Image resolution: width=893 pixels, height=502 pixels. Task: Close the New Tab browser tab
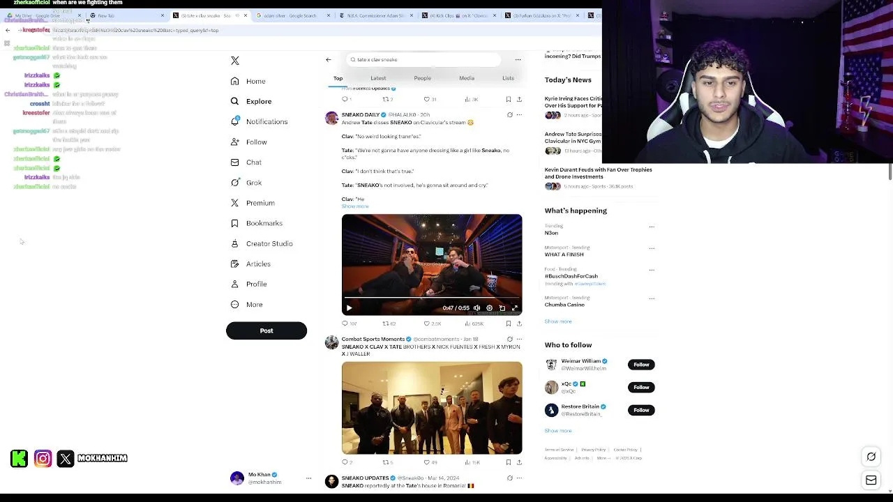click(163, 15)
